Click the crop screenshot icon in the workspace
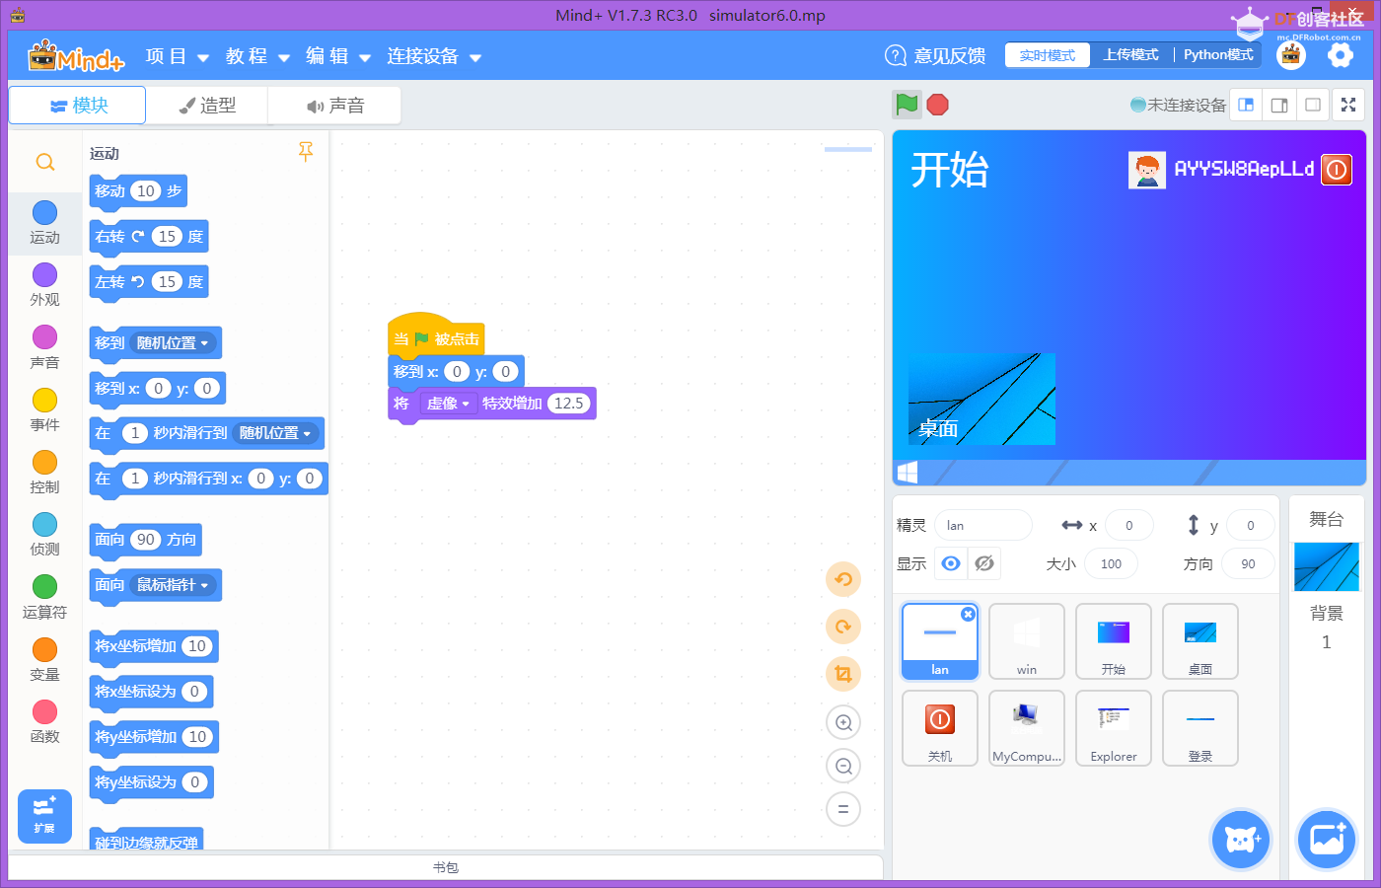 tap(843, 674)
